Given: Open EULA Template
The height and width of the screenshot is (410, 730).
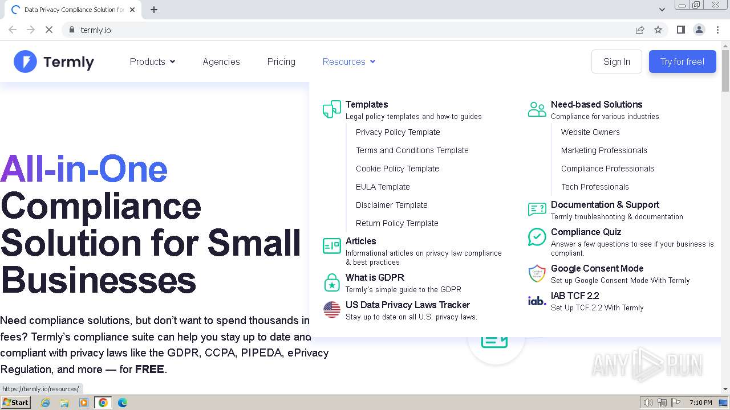Looking at the screenshot, I should coord(383,187).
